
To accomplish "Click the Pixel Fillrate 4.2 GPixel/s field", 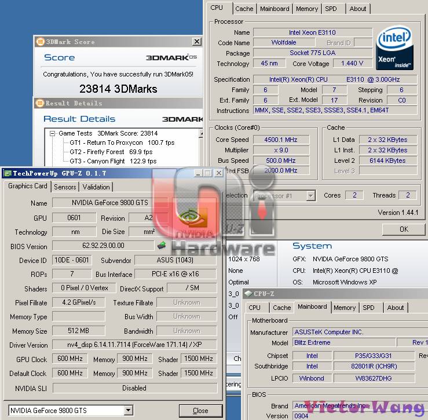I will tap(79, 302).
